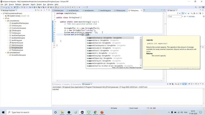Click the Save toolbar icon
This screenshot has width=205, height=115.
pyautogui.click(x=6, y=7)
